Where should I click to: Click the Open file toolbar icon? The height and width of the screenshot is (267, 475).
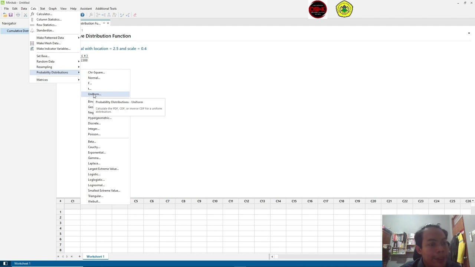[5, 15]
